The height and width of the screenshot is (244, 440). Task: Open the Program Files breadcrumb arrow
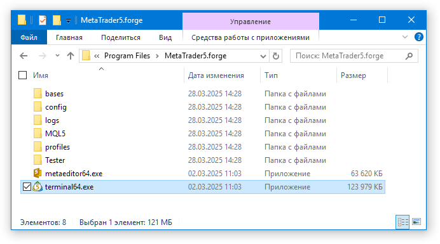pos(158,56)
